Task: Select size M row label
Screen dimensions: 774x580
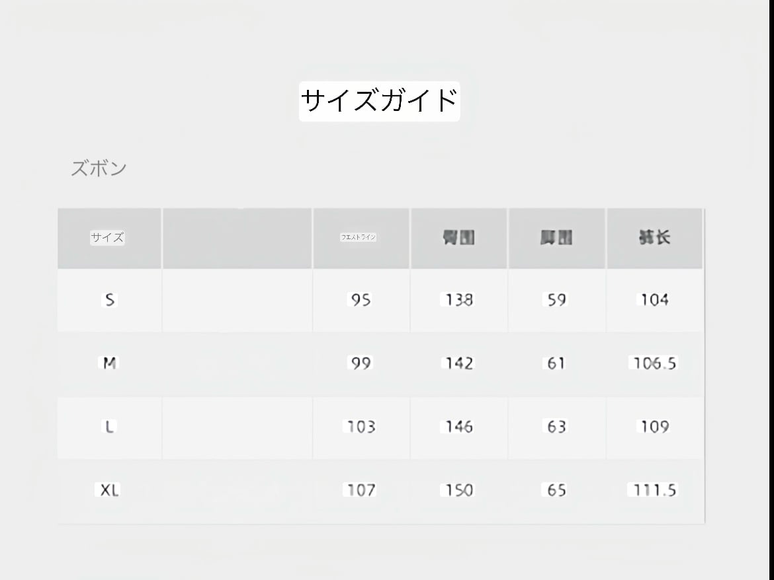Action: pyautogui.click(x=110, y=363)
